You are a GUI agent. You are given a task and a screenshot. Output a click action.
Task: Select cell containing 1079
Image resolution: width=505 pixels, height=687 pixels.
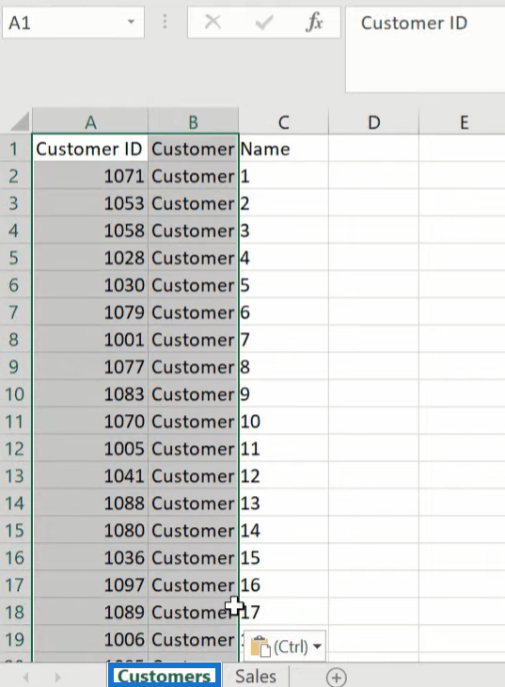point(89,312)
